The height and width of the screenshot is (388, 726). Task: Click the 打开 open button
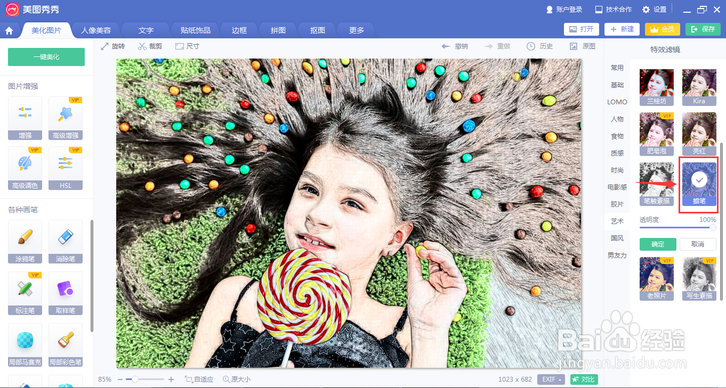(582, 29)
